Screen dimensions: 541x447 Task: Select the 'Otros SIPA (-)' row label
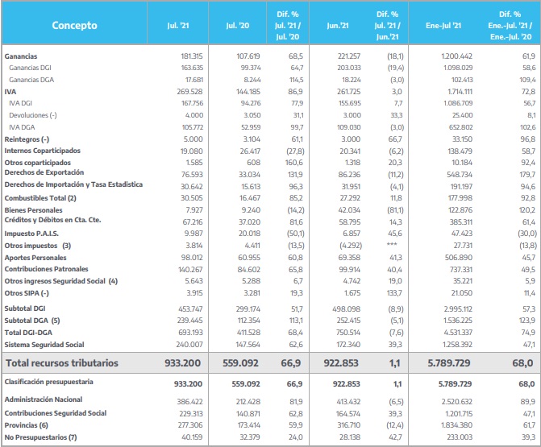(27, 293)
